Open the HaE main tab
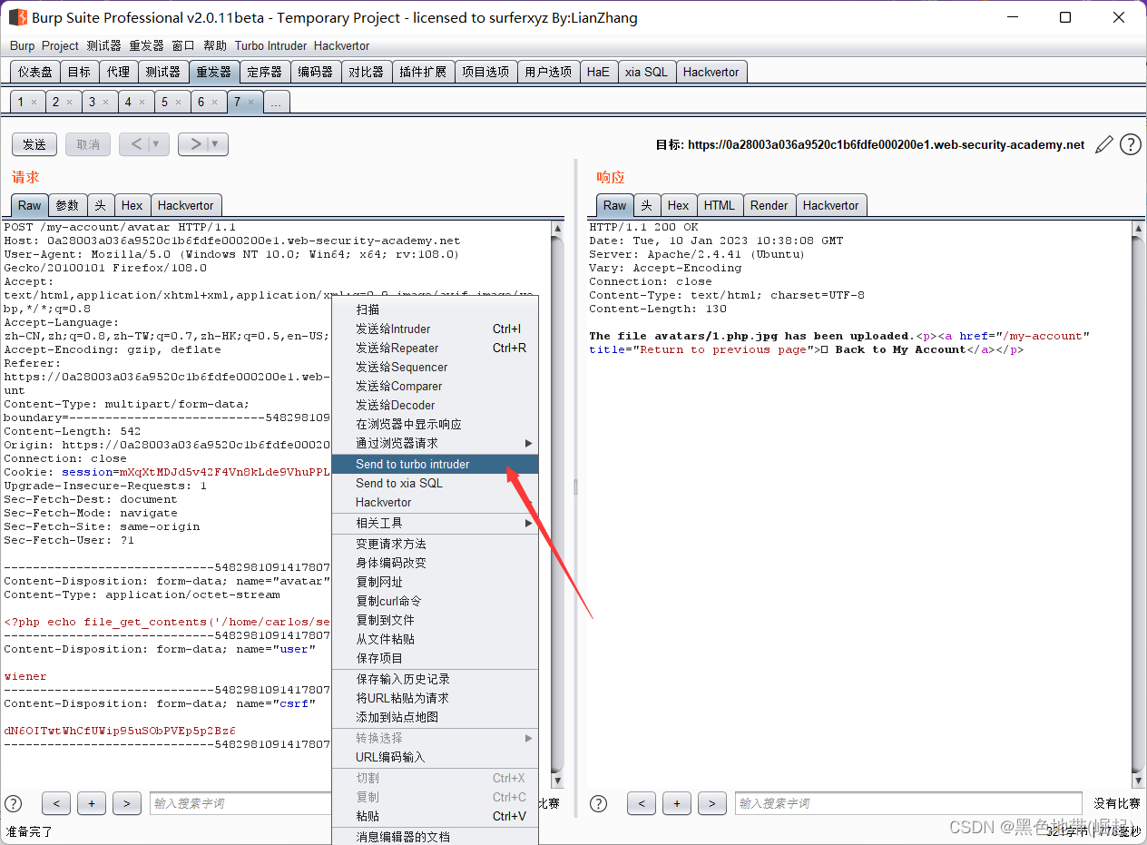Image resolution: width=1147 pixels, height=845 pixels. (598, 72)
